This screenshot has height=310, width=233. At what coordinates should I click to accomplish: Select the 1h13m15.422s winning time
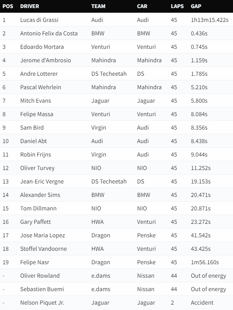click(x=210, y=20)
